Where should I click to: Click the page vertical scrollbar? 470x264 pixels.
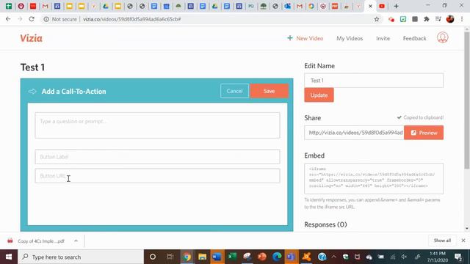click(x=467, y=100)
